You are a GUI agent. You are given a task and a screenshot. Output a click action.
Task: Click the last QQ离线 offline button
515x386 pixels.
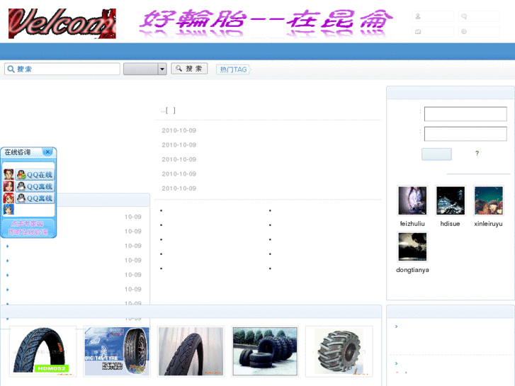coord(35,198)
